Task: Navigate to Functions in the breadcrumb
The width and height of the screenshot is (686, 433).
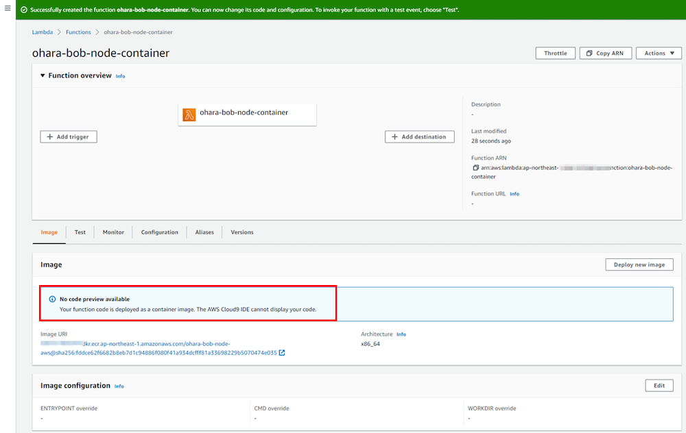Action: pyautogui.click(x=78, y=32)
